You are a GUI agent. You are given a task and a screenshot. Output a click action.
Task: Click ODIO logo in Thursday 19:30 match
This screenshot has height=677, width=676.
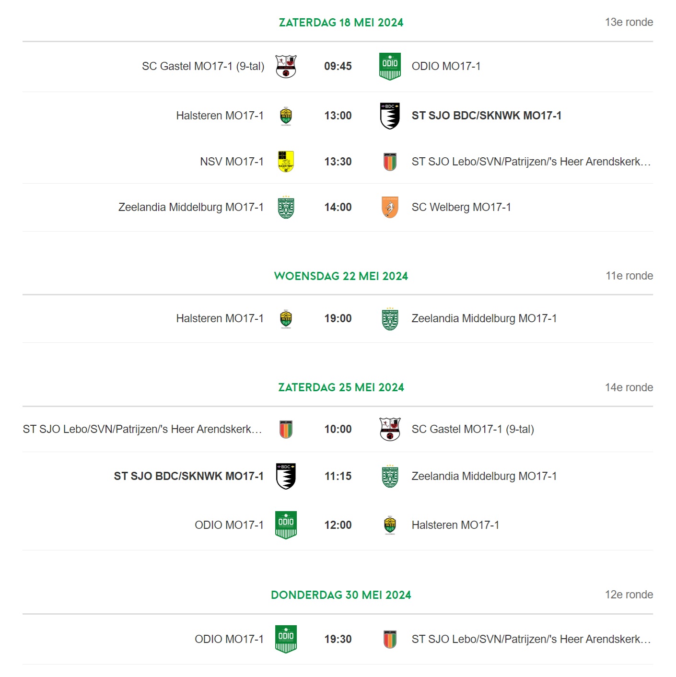coord(286,639)
